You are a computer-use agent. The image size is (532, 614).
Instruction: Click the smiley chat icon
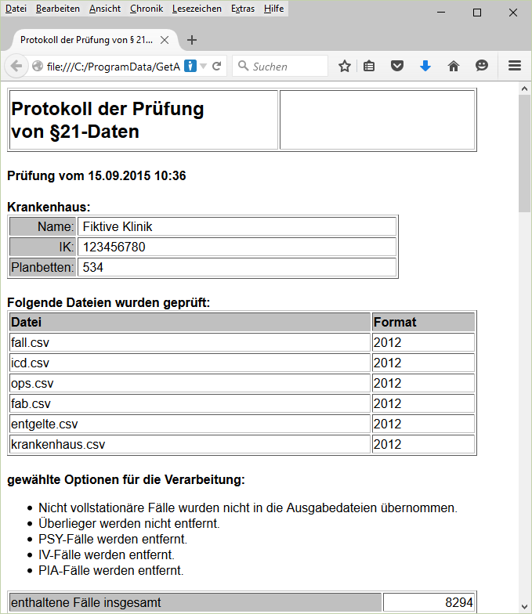click(482, 66)
